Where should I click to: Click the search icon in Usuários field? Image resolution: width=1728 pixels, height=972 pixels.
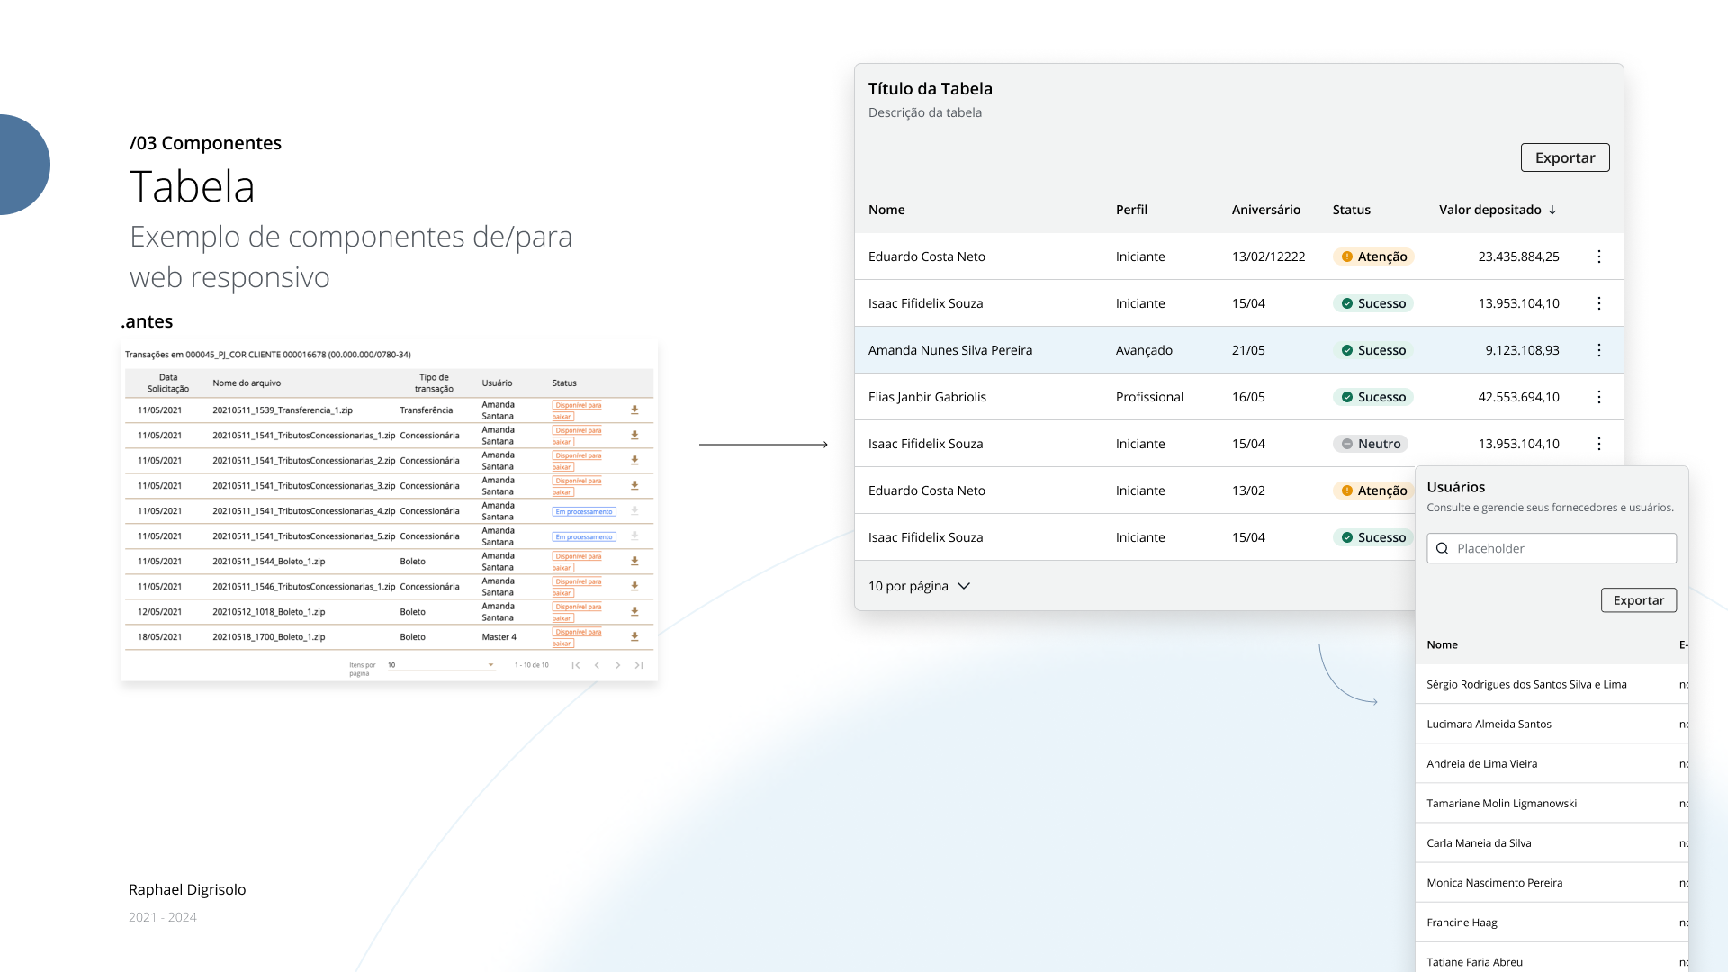coord(1442,548)
